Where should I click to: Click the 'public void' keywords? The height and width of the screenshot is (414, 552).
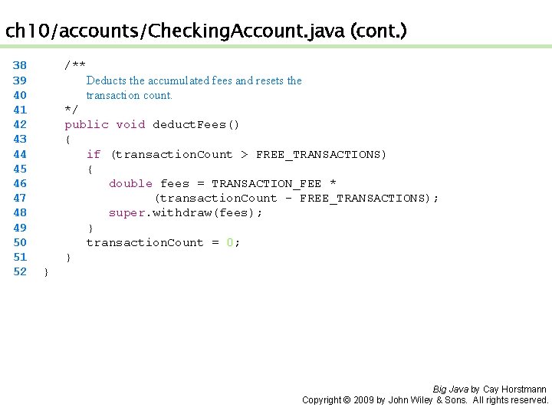click(x=105, y=125)
